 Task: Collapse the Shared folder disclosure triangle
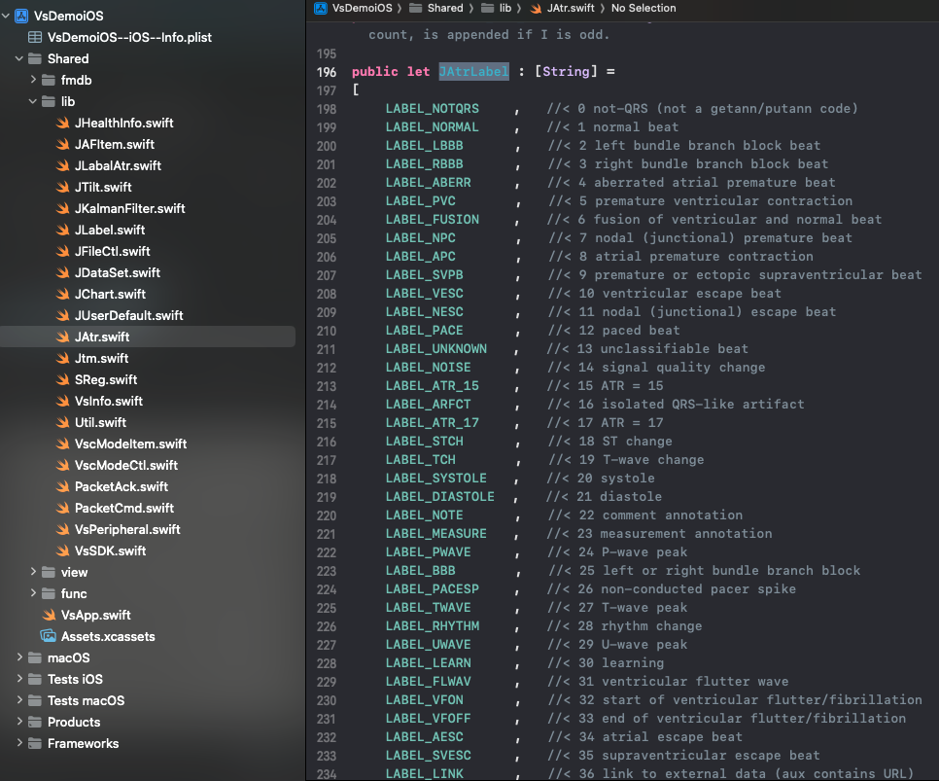(20, 58)
